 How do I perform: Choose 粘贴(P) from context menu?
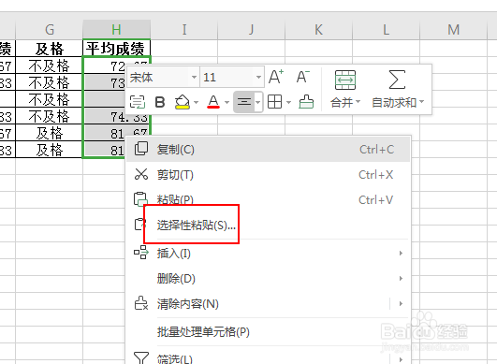click(x=268, y=200)
